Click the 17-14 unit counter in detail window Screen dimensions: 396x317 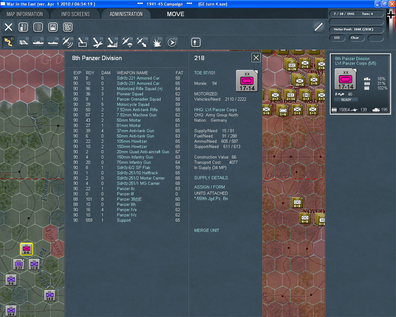(247, 81)
